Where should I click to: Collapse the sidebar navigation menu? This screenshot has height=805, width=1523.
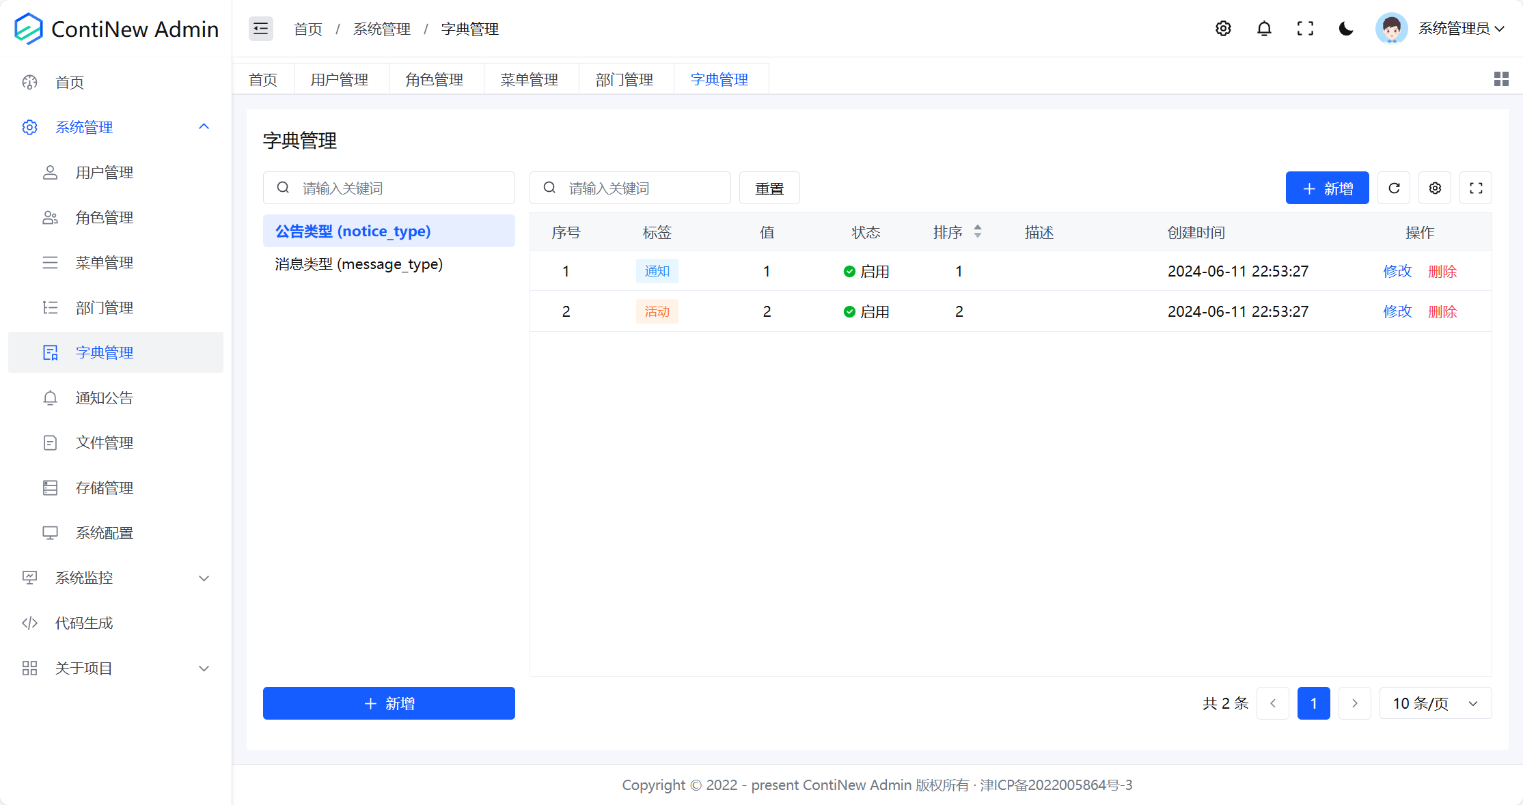pyautogui.click(x=260, y=29)
